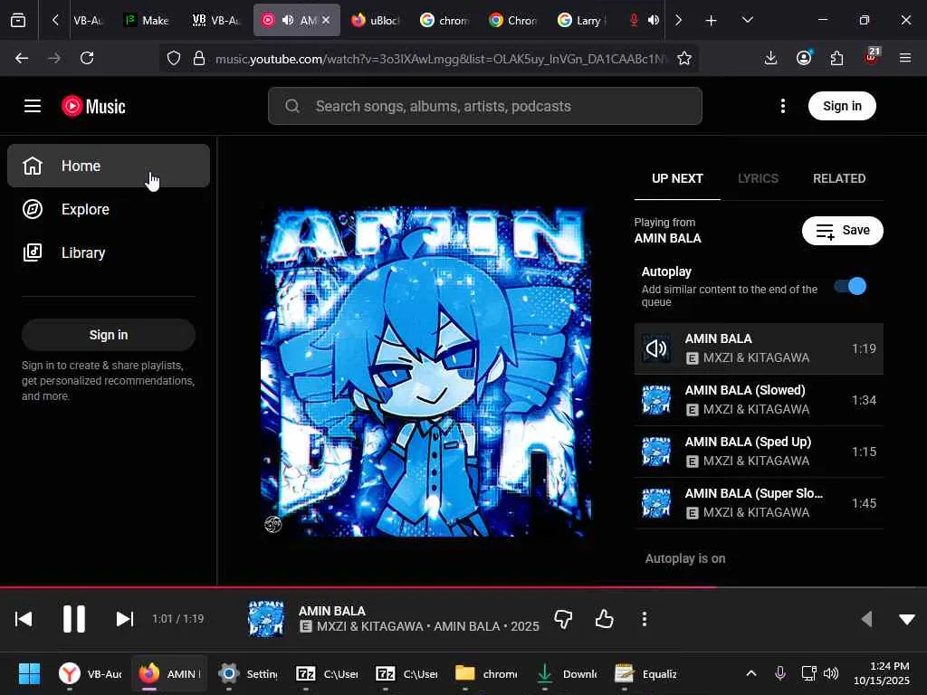Open the player bar three-dot song menu
The image size is (927, 695).
(x=645, y=619)
